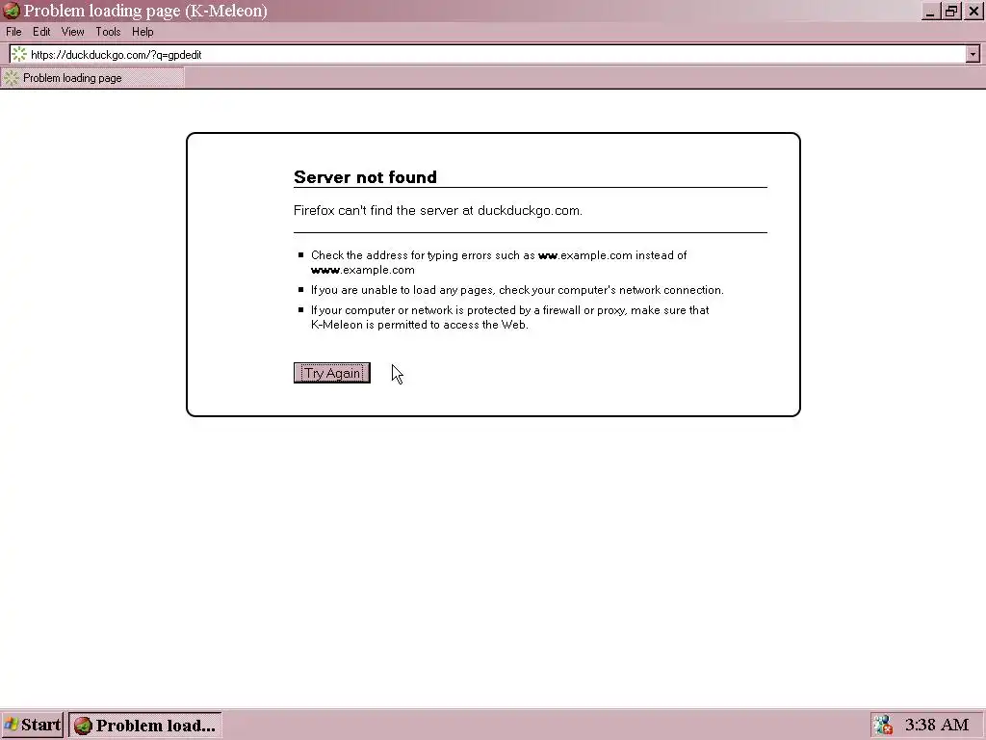Click the 3:38 AM clock
The image size is (986, 740).
pos(937,725)
